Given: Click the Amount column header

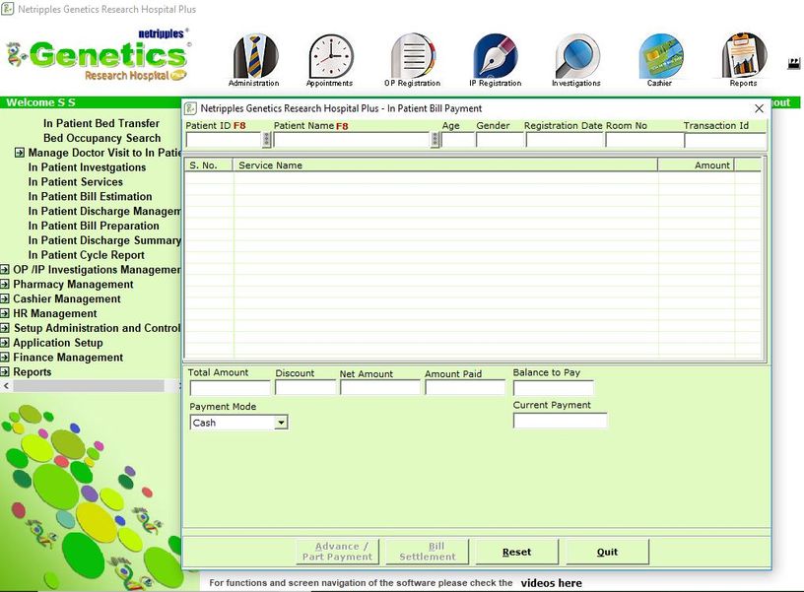Looking at the screenshot, I should 697,165.
